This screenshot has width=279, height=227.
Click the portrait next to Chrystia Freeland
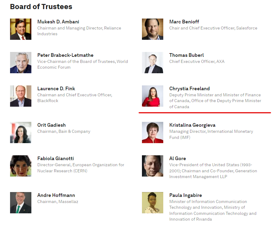[153, 96]
